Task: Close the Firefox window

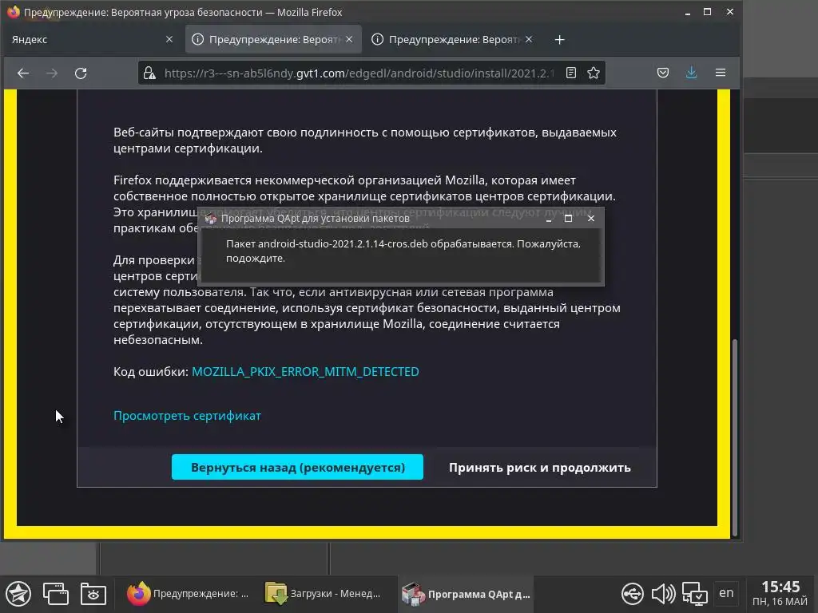Action: 729,12
